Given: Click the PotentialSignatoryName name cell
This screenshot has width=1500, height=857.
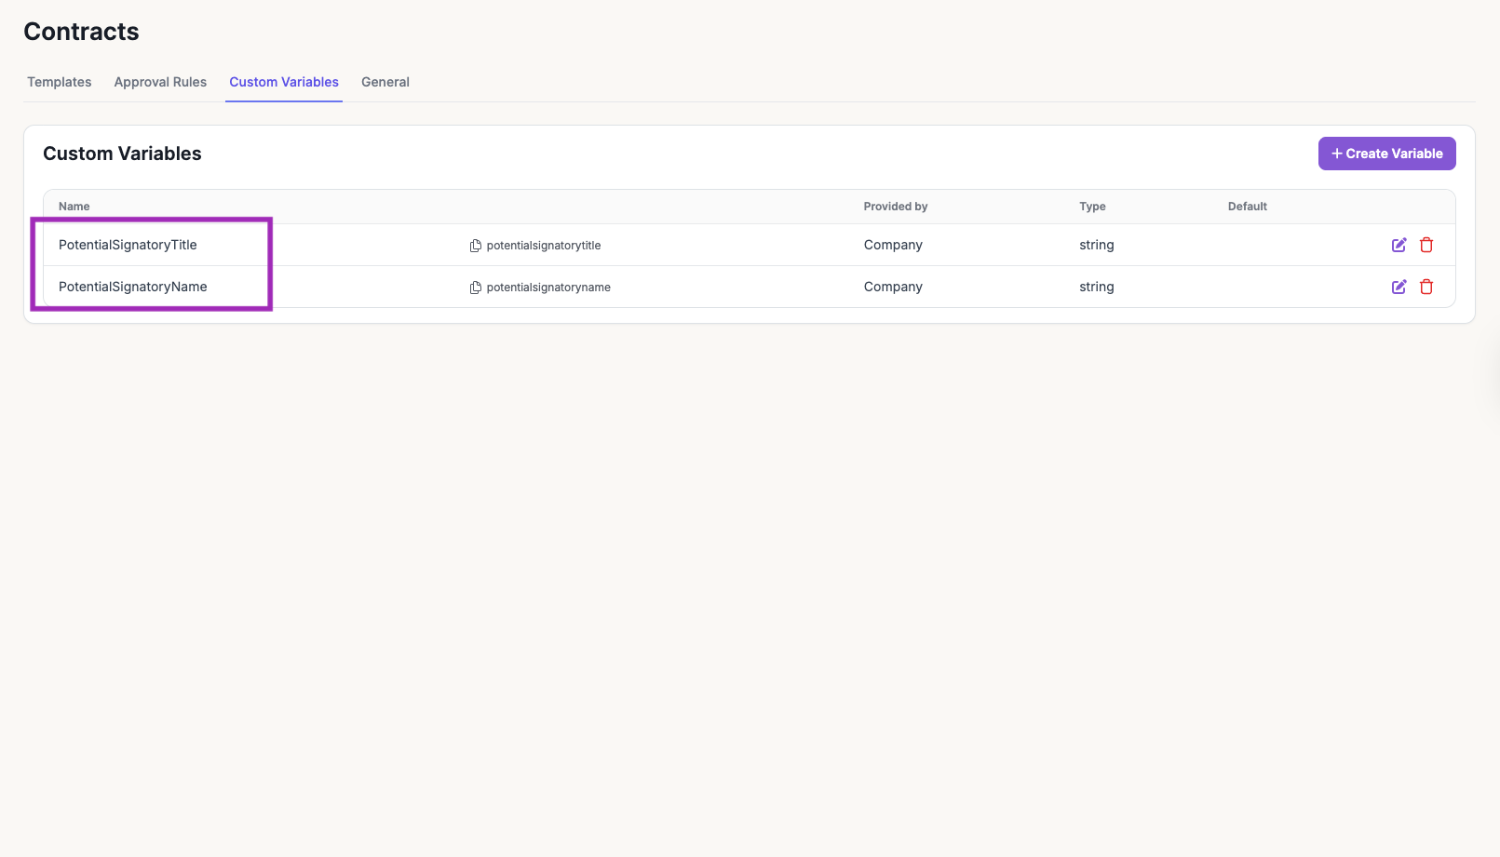Looking at the screenshot, I should pos(132,287).
